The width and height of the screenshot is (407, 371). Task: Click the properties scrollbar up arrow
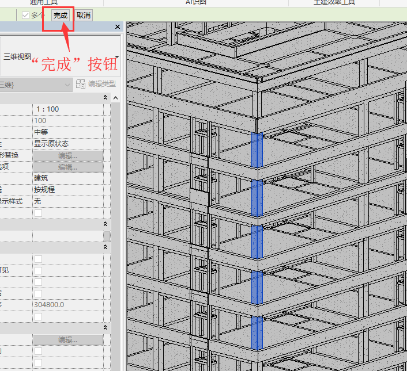click(115, 98)
